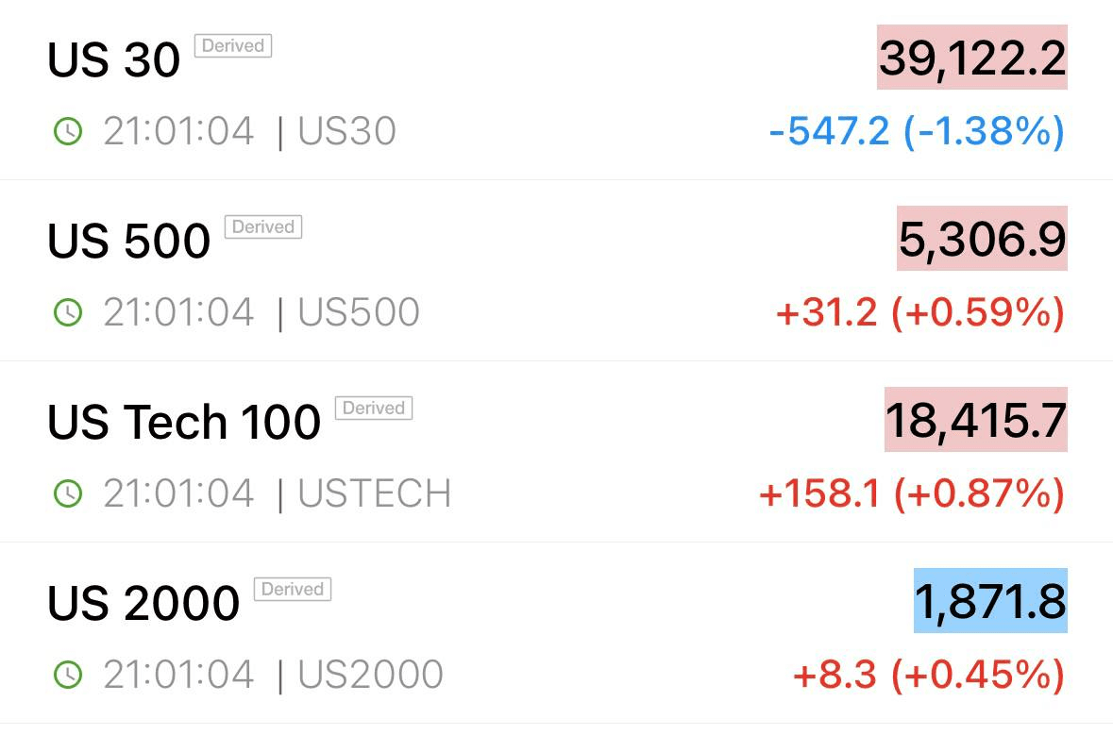
Task: Open the US Tech 100 index
Action: click(557, 452)
